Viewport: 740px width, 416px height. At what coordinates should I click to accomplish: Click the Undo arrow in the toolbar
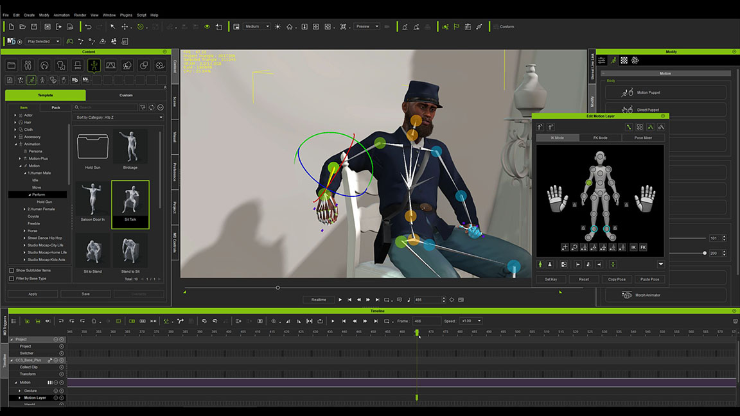click(88, 27)
